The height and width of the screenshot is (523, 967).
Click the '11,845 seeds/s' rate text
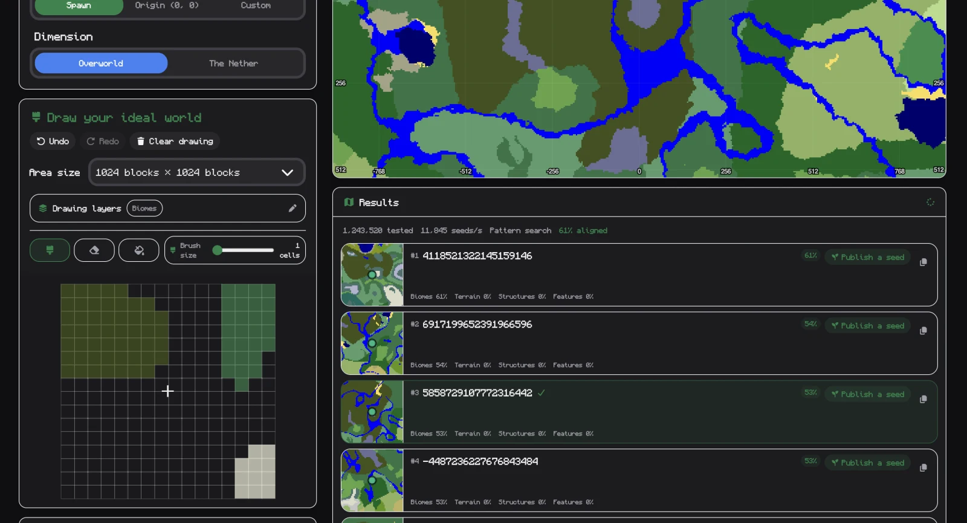tap(451, 230)
